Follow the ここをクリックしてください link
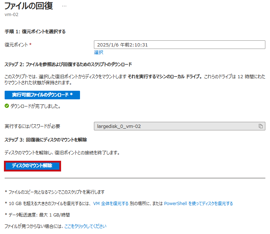 [85, 226]
